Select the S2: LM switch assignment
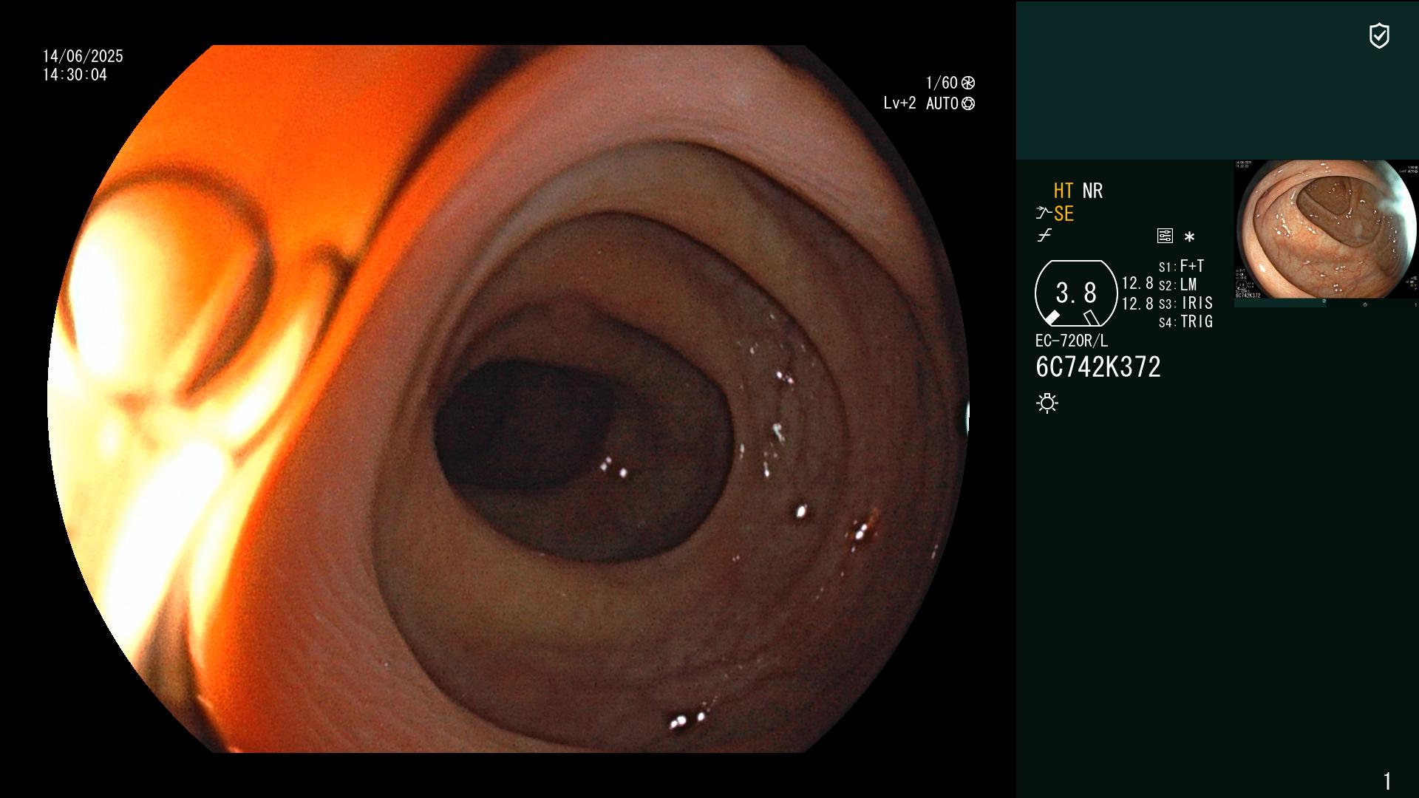Viewport: 1419px width, 798px height. click(x=1178, y=284)
